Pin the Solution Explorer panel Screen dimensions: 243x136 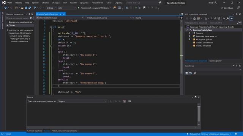237,14
